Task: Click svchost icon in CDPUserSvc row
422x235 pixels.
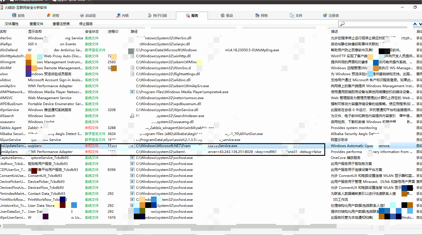Action: [x=132, y=170]
